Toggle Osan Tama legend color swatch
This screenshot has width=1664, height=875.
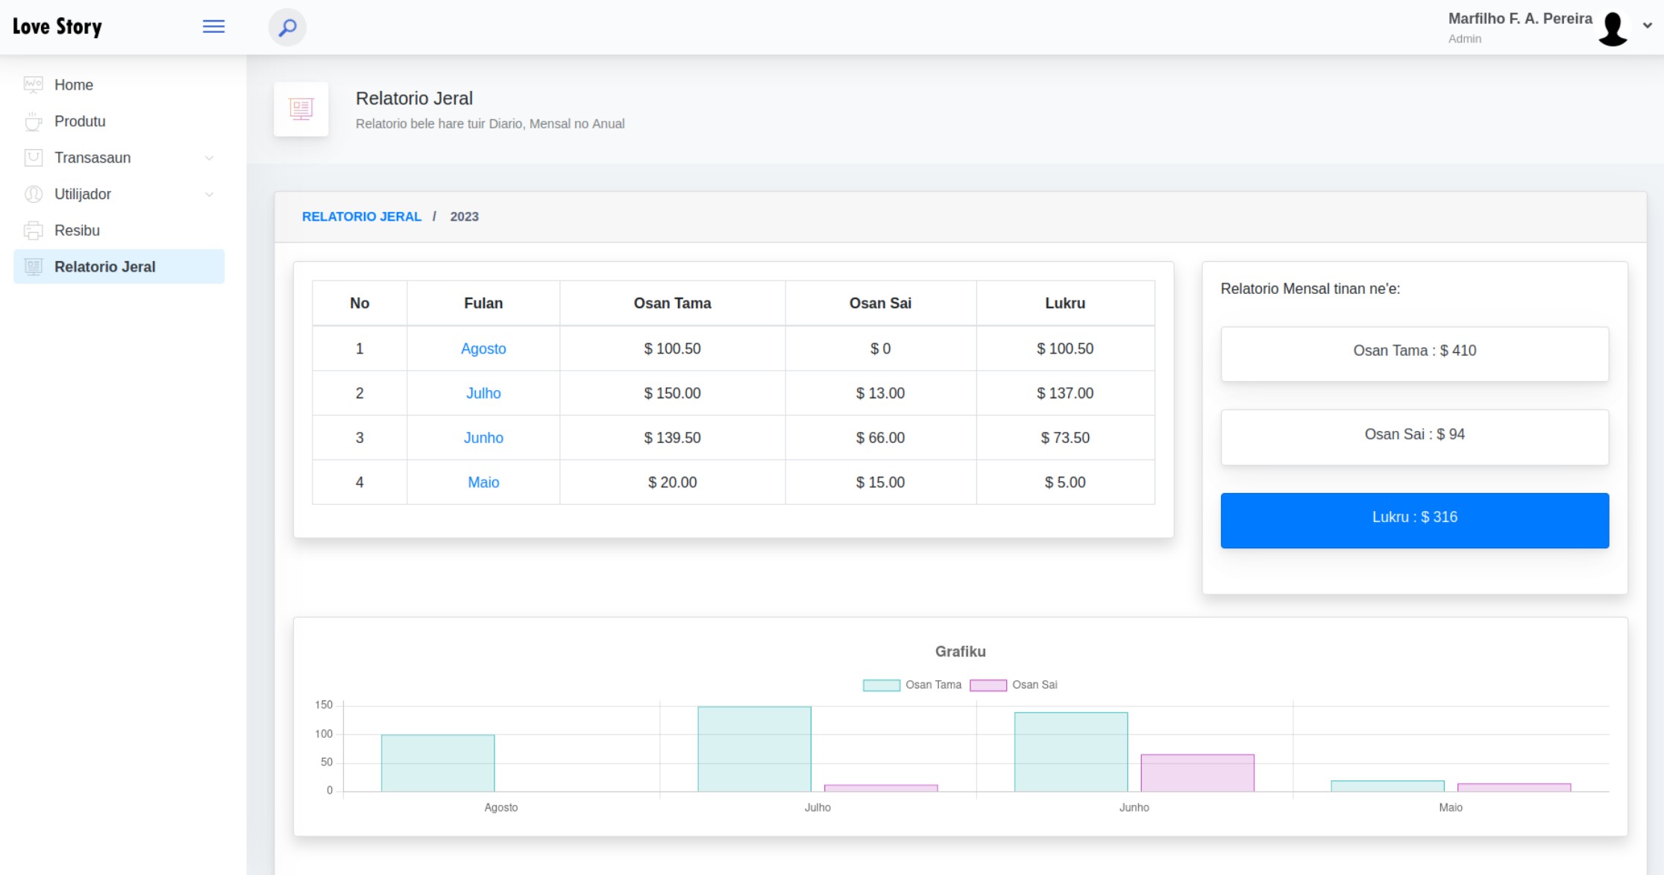(x=881, y=685)
